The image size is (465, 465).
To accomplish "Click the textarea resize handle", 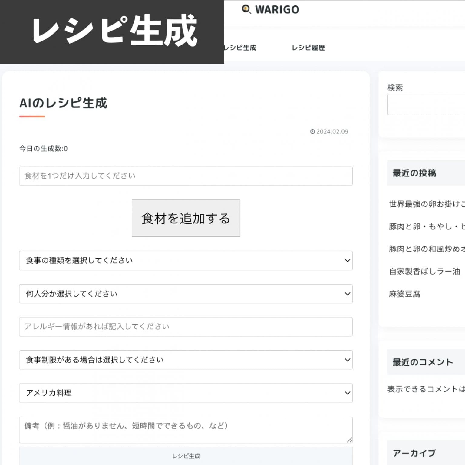I will 349,440.
